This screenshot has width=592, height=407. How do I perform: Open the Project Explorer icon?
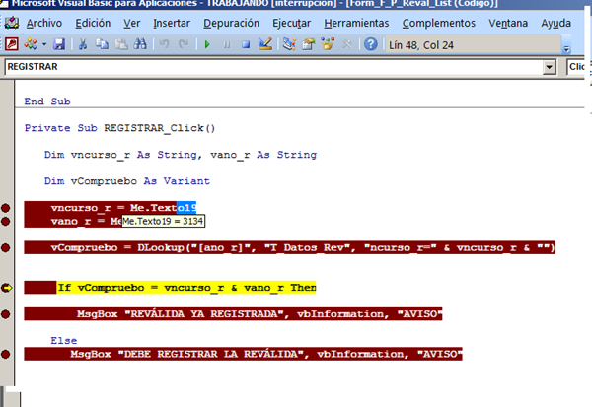point(289,44)
